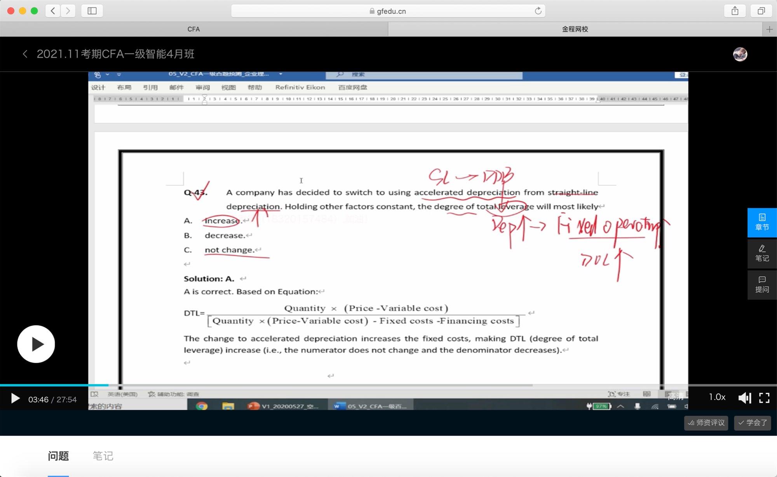This screenshot has width=777, height=477.
Task: Reload the page in the address bar
Action: click(x=538, y=11)
